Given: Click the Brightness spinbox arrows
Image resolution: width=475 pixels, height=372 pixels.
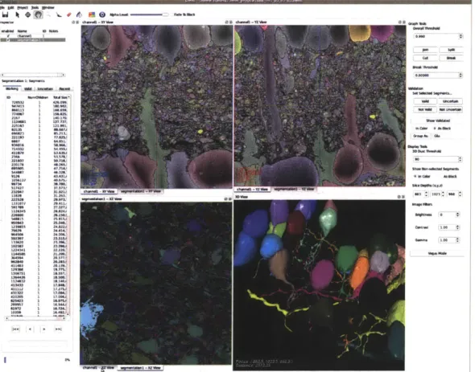Looking at the screenshot, I should click(457, 215).
